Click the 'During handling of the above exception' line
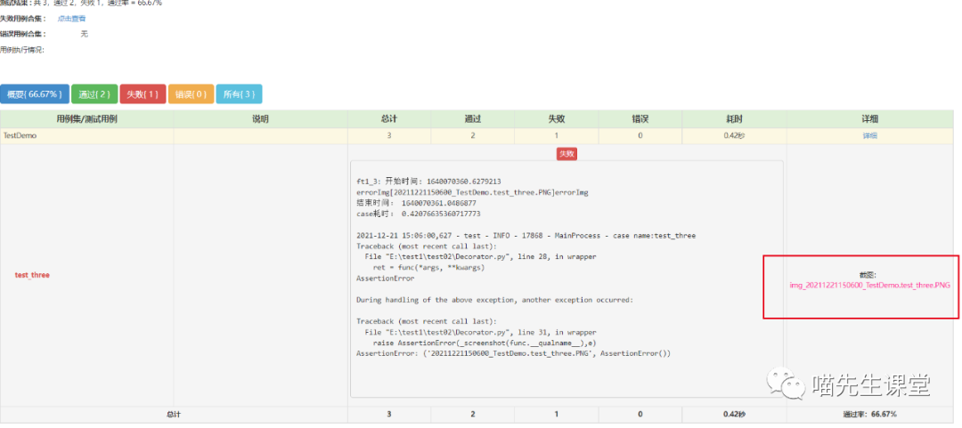 (x=494, y=300)
